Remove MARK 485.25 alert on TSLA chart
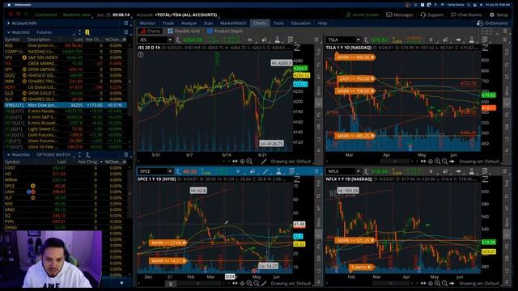Viewport: 518px width, 291px height. [372, 136]
